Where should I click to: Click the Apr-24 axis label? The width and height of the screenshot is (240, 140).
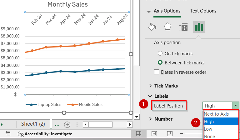click(65, 20)
